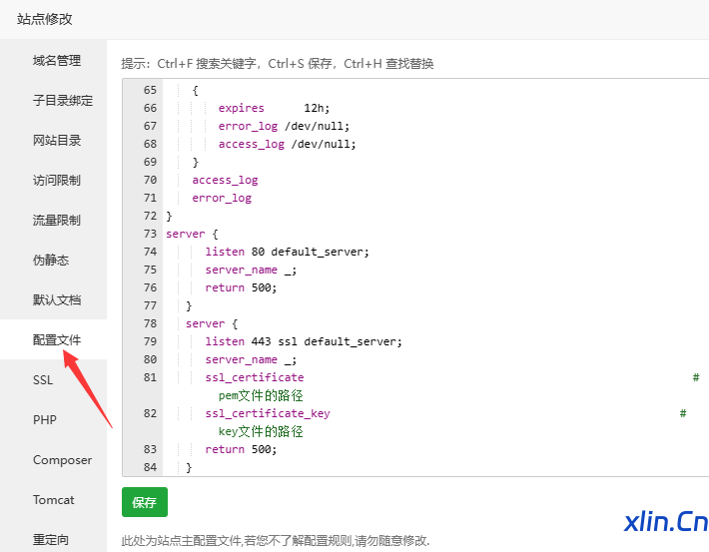This screenshot has height=552, width=709.
Task: Click the listen 443 ssl default_server line
Action: (303, 341)
